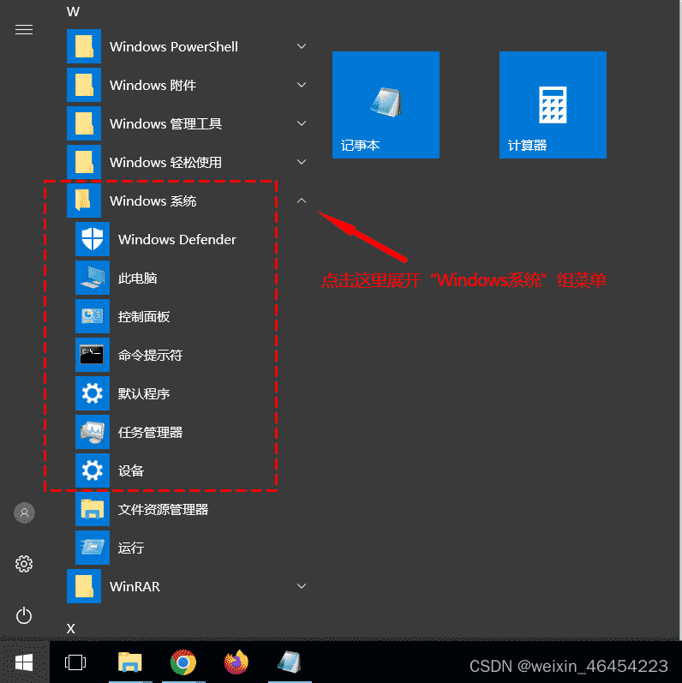Screen dimensions: 682x683
Task: Click the Windows 系统 folder icon
Action: coord(84,201)
